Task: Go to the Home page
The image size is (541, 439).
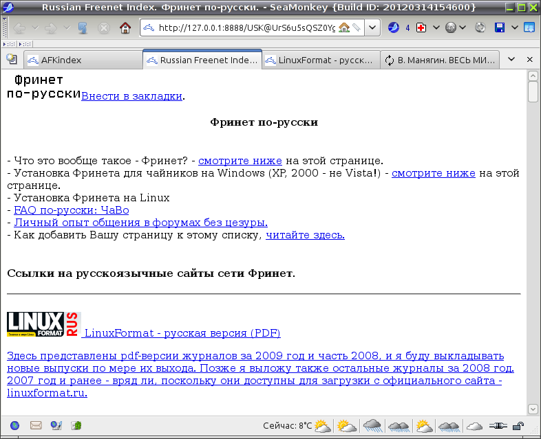Action: click(x=125, y=28)
